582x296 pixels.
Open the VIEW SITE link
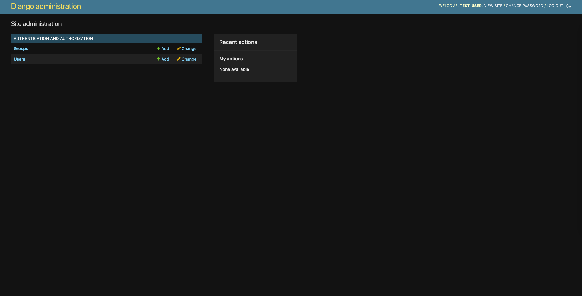(x=493, y=6)
